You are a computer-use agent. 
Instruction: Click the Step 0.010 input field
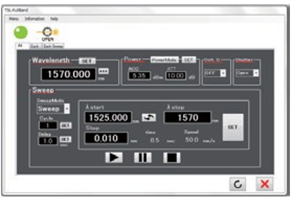click(106, 138)
